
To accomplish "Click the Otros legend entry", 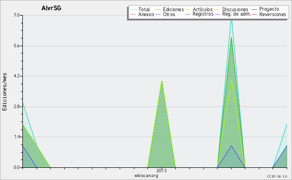I will [x=165, y=14].
